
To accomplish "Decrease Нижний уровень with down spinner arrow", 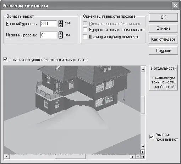I will pos(61,37).
